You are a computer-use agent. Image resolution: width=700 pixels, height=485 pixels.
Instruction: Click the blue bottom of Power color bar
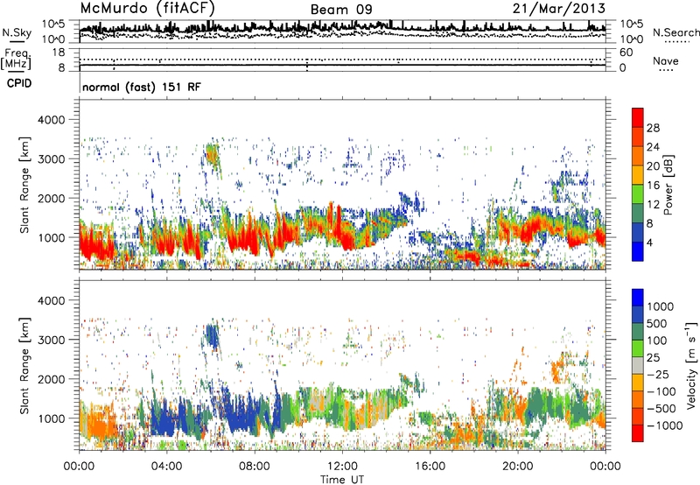tap(638, 251)
